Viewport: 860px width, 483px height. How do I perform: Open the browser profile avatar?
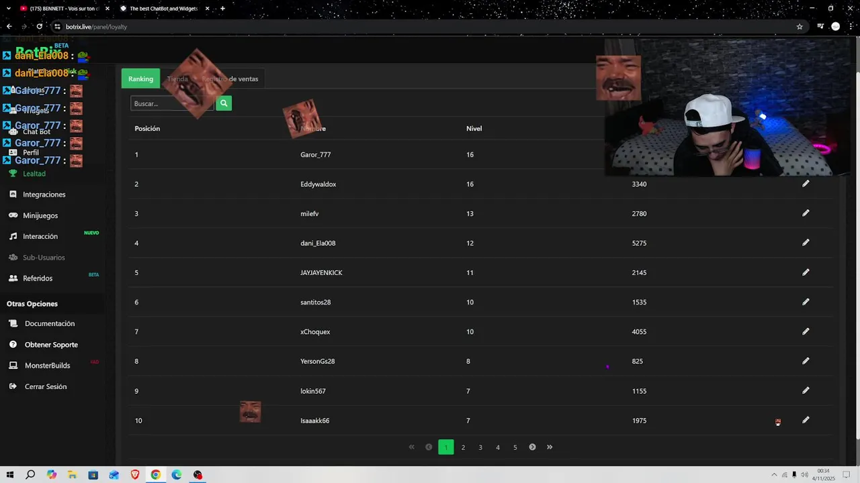point(836,27)
